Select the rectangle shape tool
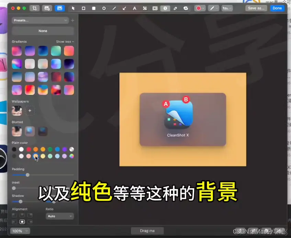This screenshot has width=291, height=238. click(83, 8)
